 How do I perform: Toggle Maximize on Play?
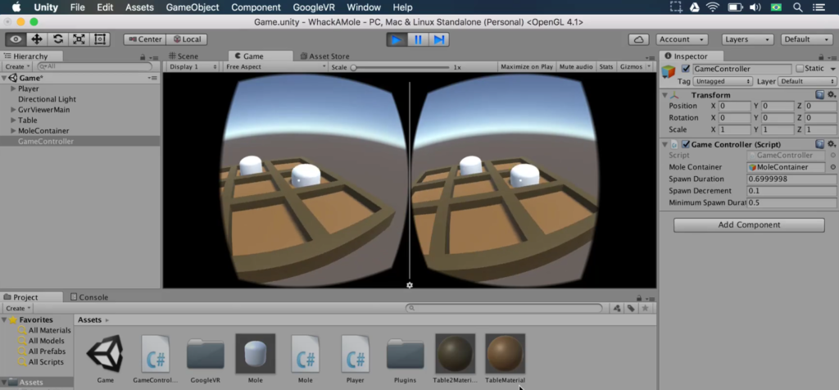[x=526, y=67]
